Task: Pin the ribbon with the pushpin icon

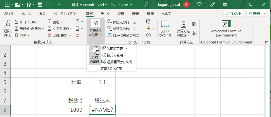Action: [266, 42]
